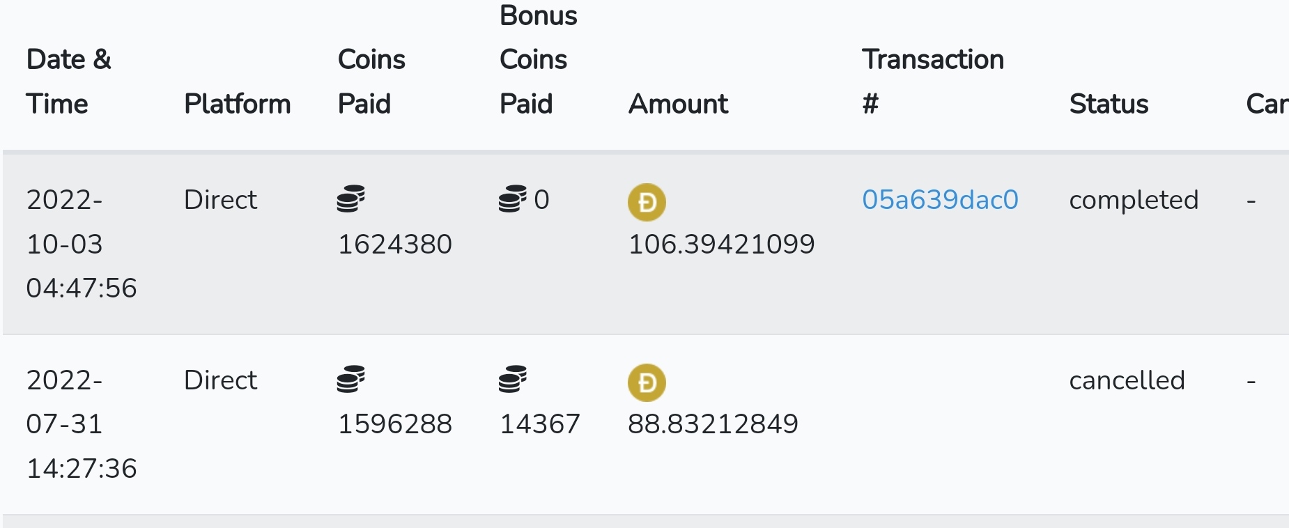This screenshot has height=528, width=1289.
Task: Click the Bonus Coins Paid column header
Action: tap(539, 59)
